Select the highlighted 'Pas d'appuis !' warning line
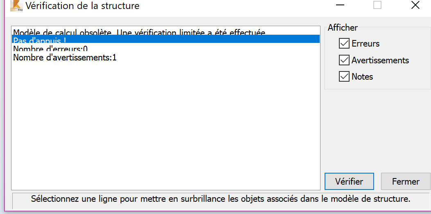This screenshot has width=431, height=214. pos(165,39)
